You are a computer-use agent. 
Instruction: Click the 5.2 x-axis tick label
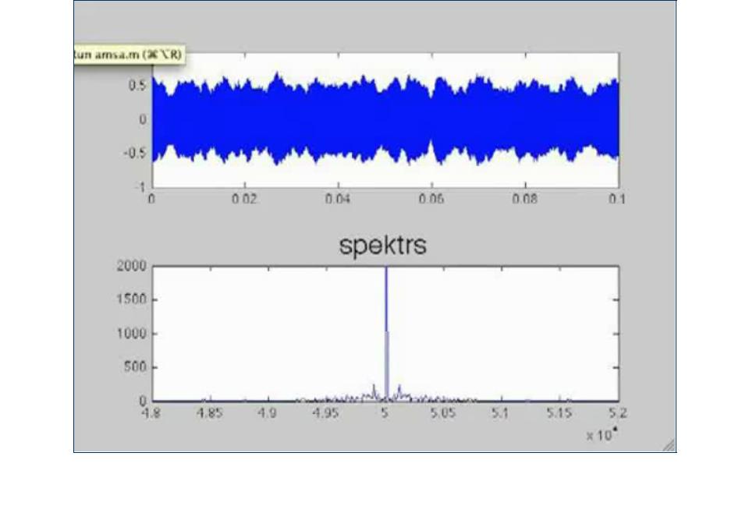pos(618,412)
